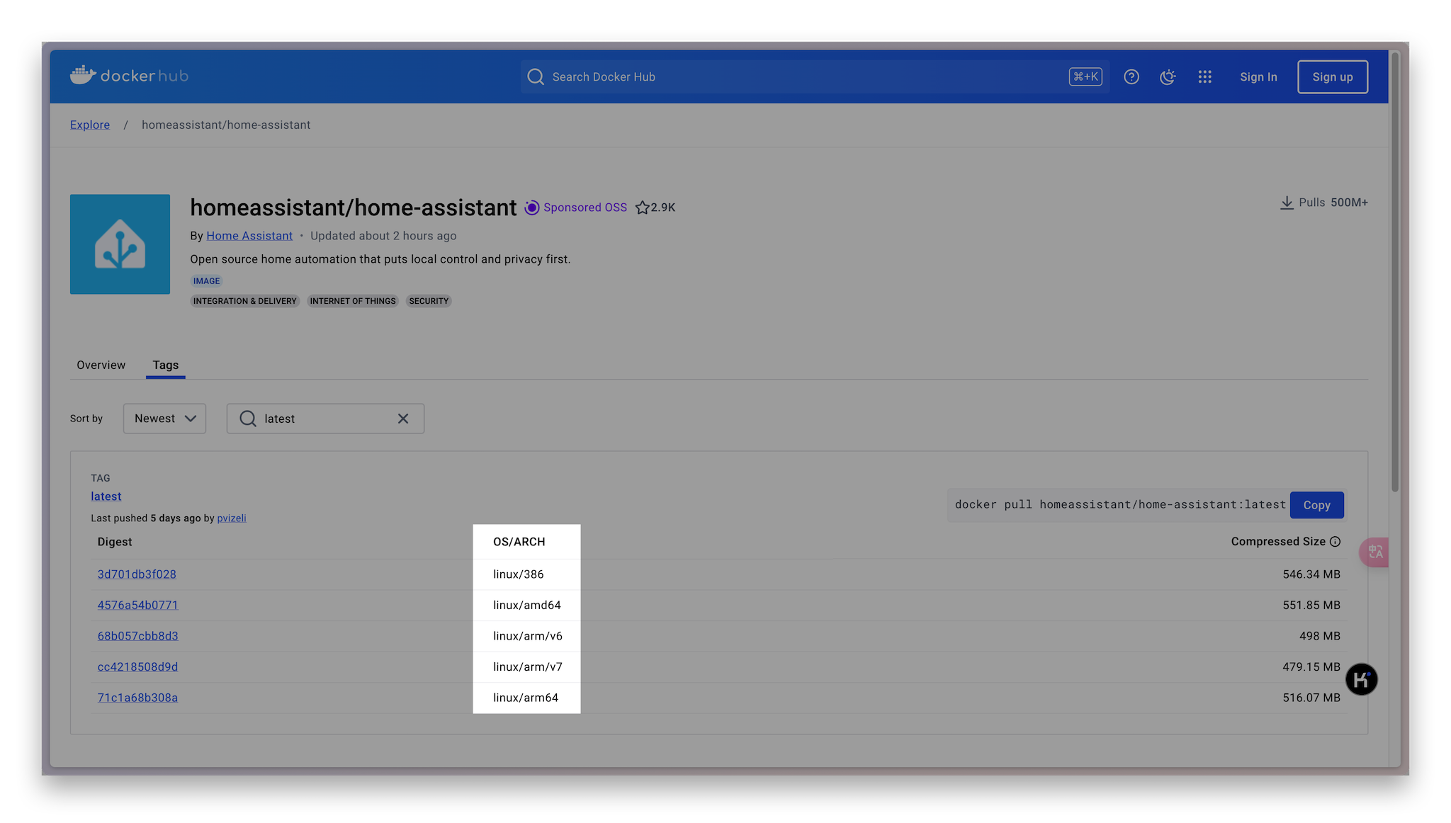Click the linux/386 architecture cell

[519, 574]
